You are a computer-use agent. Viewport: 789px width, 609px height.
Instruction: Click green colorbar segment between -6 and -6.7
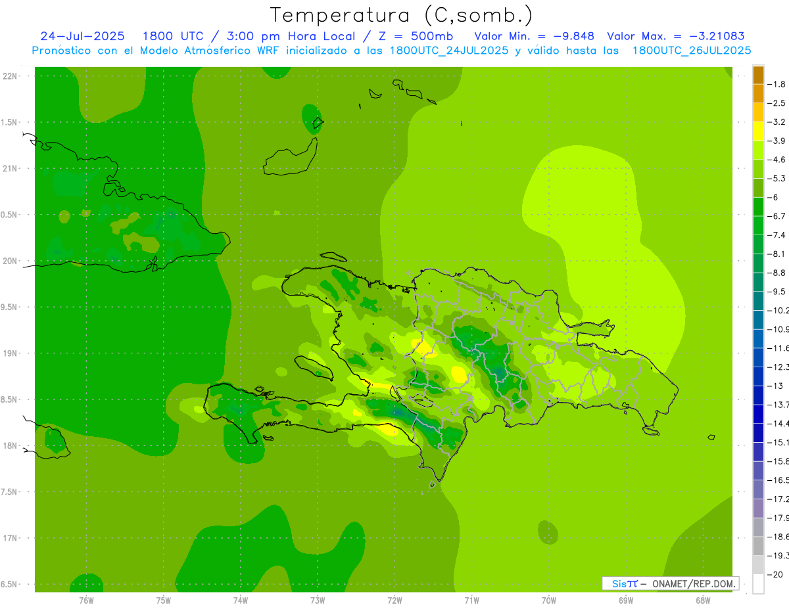758,207
